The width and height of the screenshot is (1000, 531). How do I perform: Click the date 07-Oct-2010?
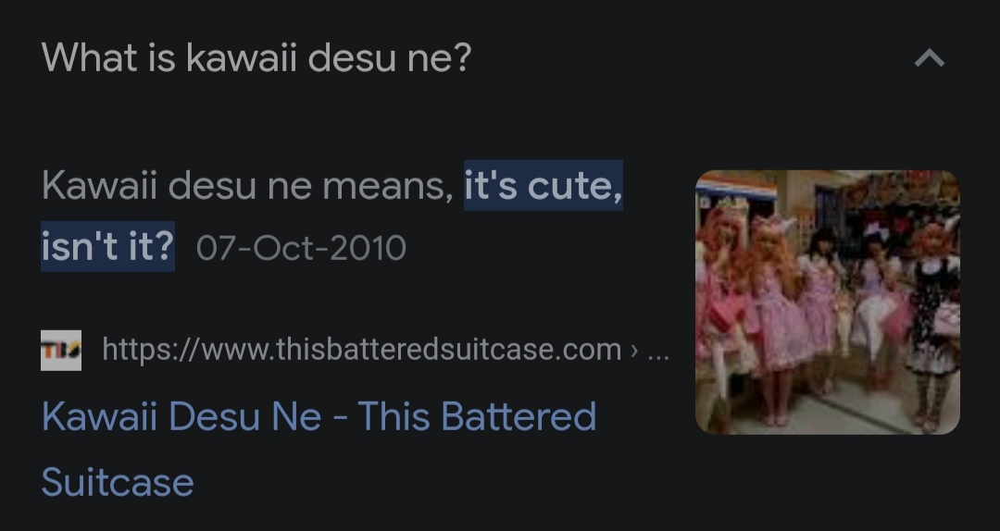(301, 248)
